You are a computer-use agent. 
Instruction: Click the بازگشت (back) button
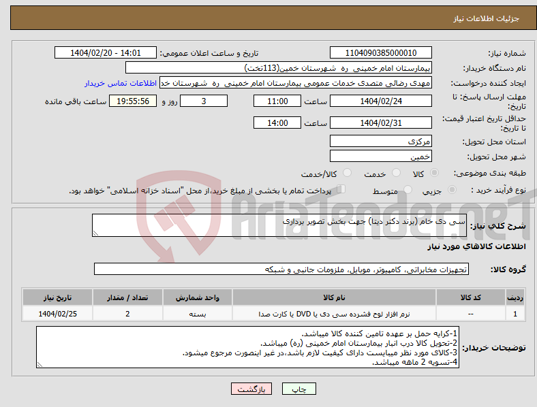click(251, 389)
